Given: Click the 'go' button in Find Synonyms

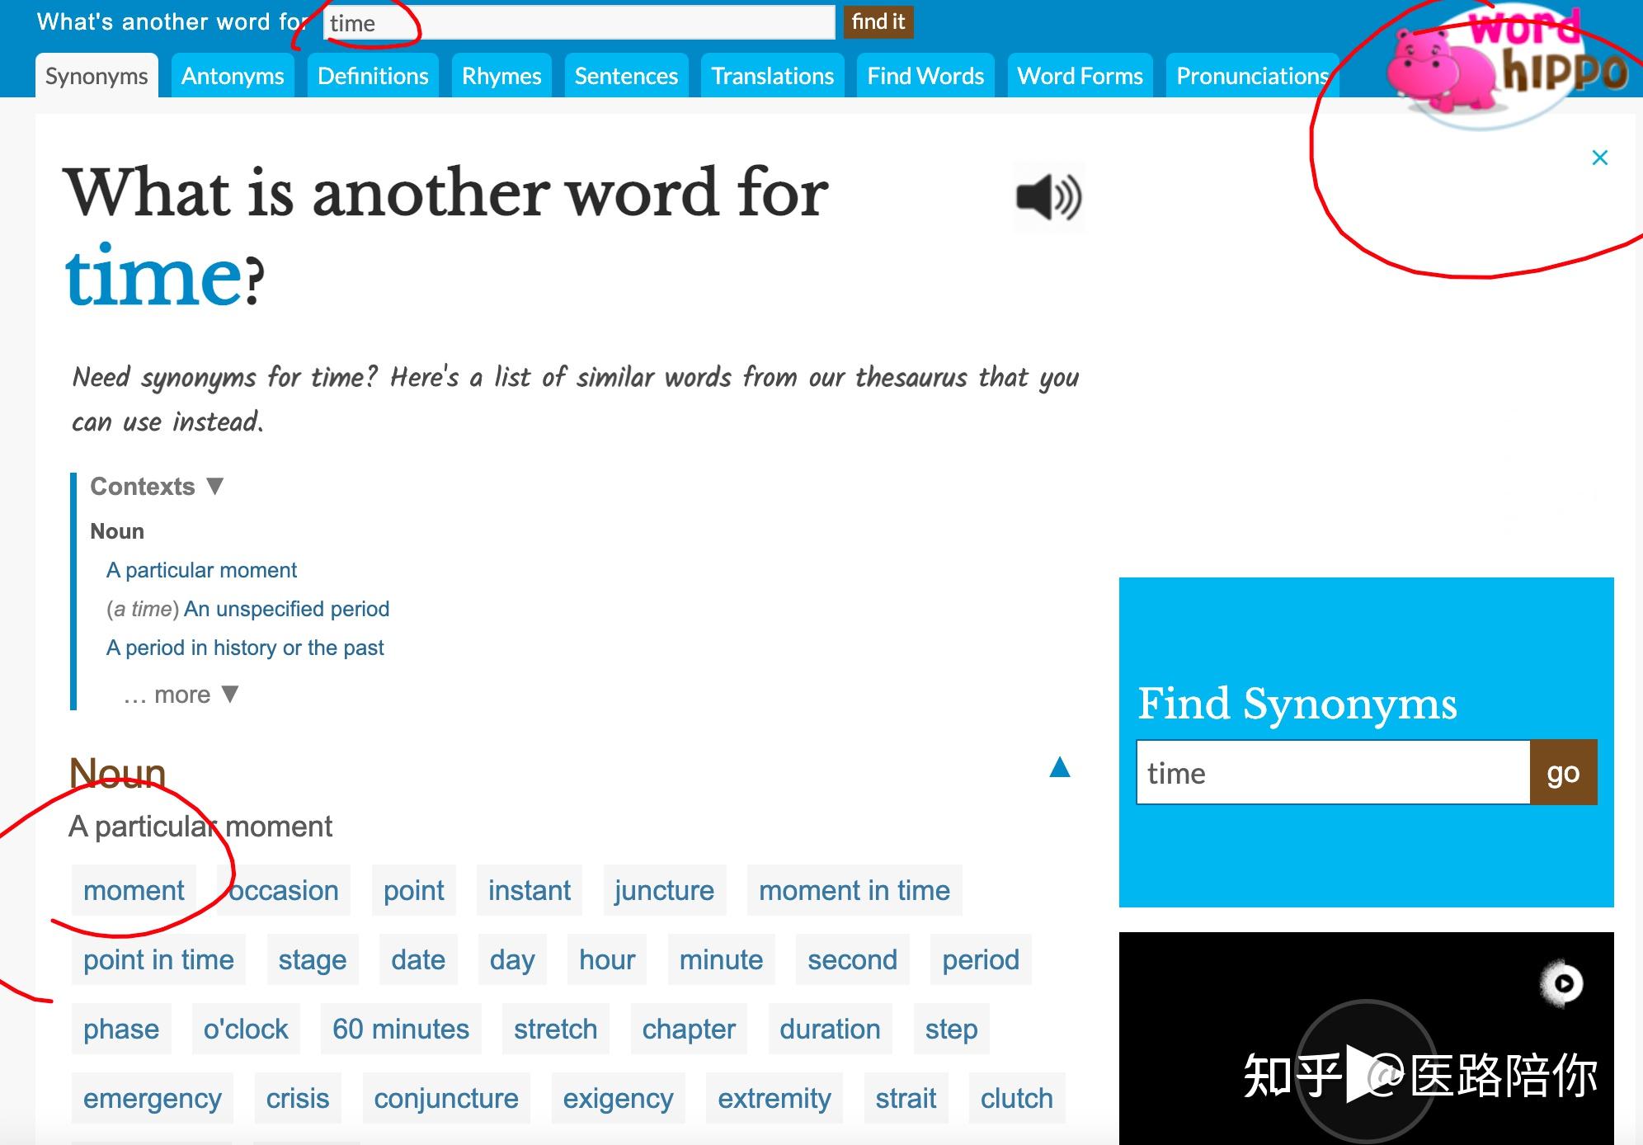Looking at the screenshot, I should pyautogui.click(x=1562, y=773).
